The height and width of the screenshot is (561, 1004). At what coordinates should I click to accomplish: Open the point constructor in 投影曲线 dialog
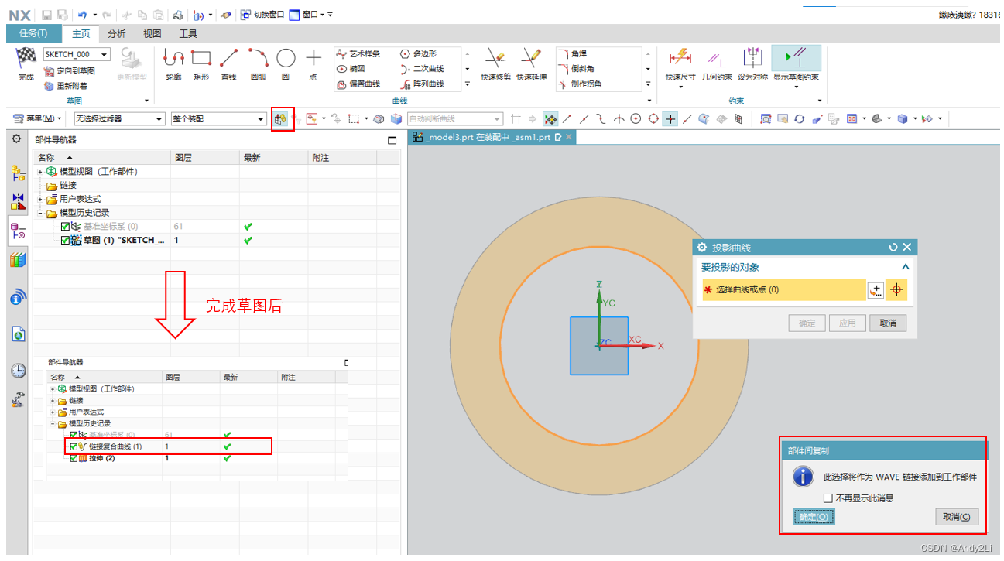click(x=876, y=290)
